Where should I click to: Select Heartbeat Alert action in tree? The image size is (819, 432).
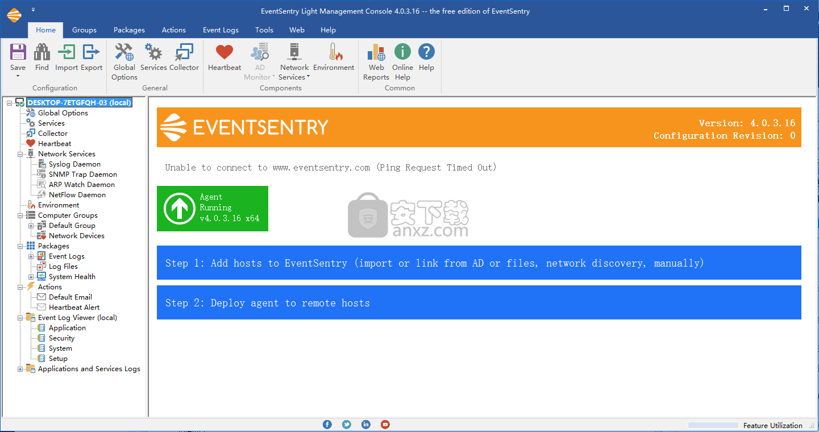(74, 308)
